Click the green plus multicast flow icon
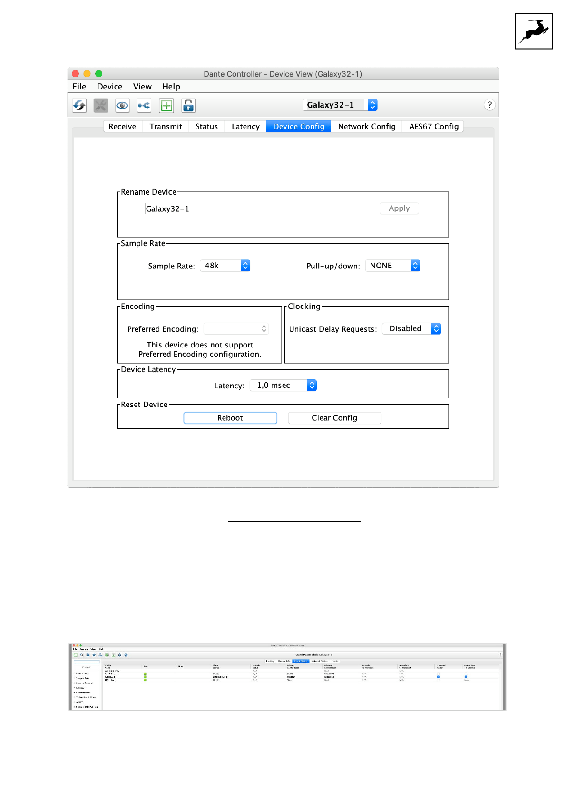The image size is (567, 802). click(166, 105)
